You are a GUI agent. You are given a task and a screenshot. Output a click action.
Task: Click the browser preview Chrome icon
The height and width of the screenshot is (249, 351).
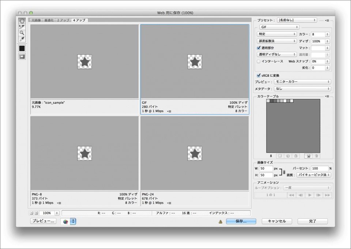click(65, 222)
